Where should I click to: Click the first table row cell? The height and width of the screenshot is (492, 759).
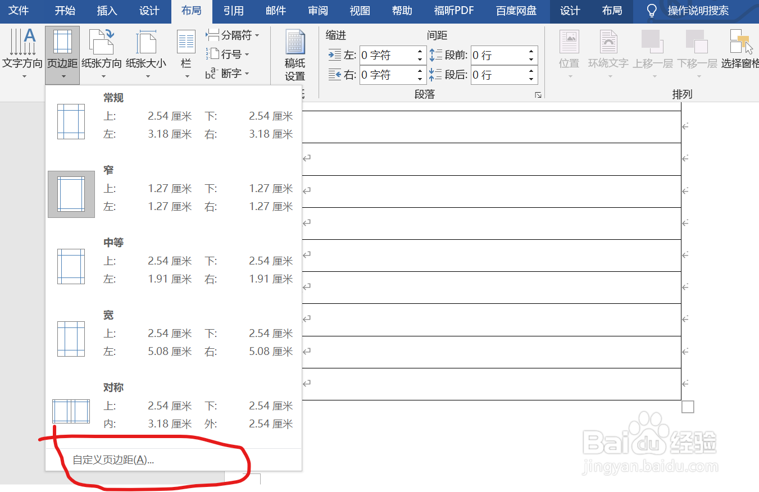pyautogui.click(x=492, y=127)
